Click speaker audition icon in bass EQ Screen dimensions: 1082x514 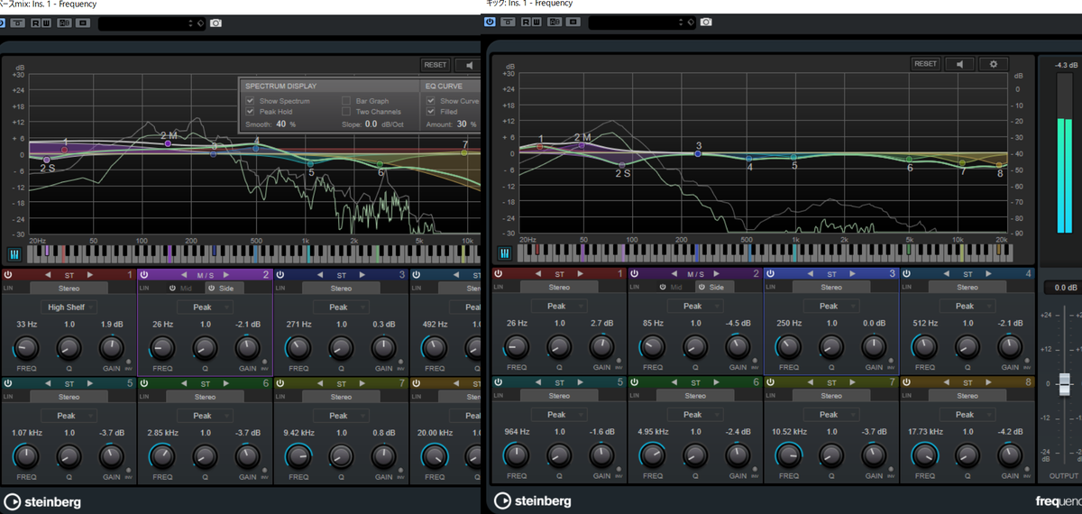469,65
